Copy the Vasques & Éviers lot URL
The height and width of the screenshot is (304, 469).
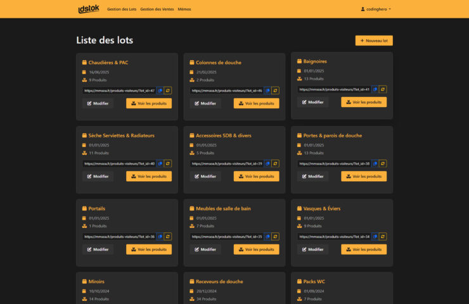[x=375, y=236]
